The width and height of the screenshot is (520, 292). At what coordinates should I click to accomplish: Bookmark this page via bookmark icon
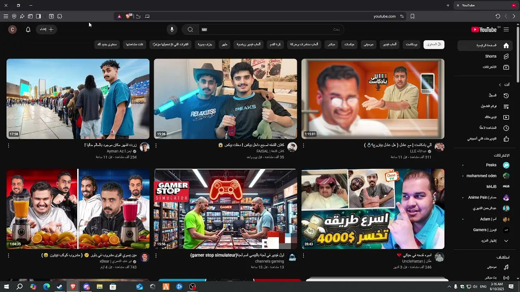tap(412, 16)
